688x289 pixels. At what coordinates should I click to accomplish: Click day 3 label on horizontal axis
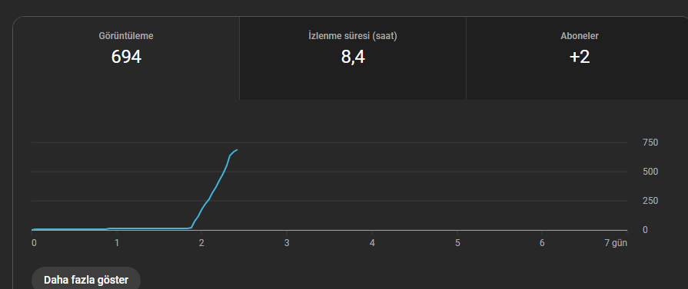click(x=287, y=243)
